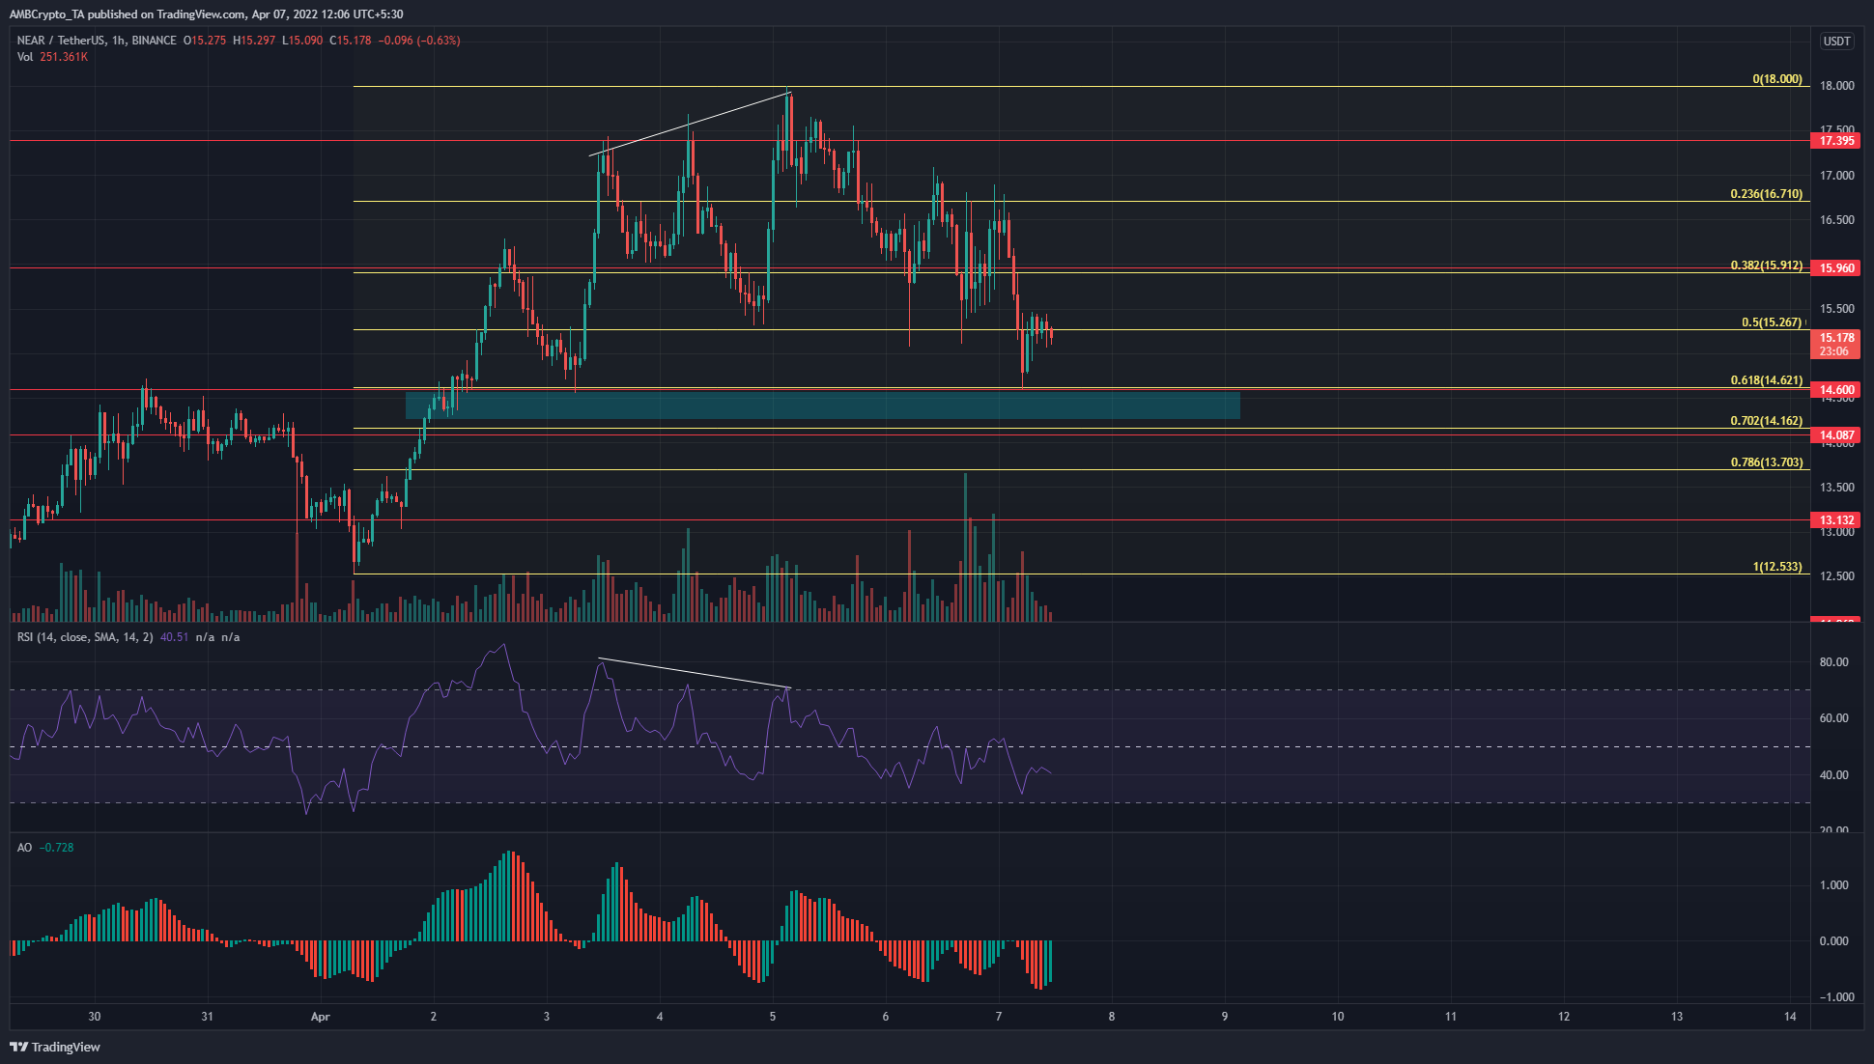The image size is (1874, 1064).
Task: Click the 14.087 red price tag
Action: click(1835, 435)
